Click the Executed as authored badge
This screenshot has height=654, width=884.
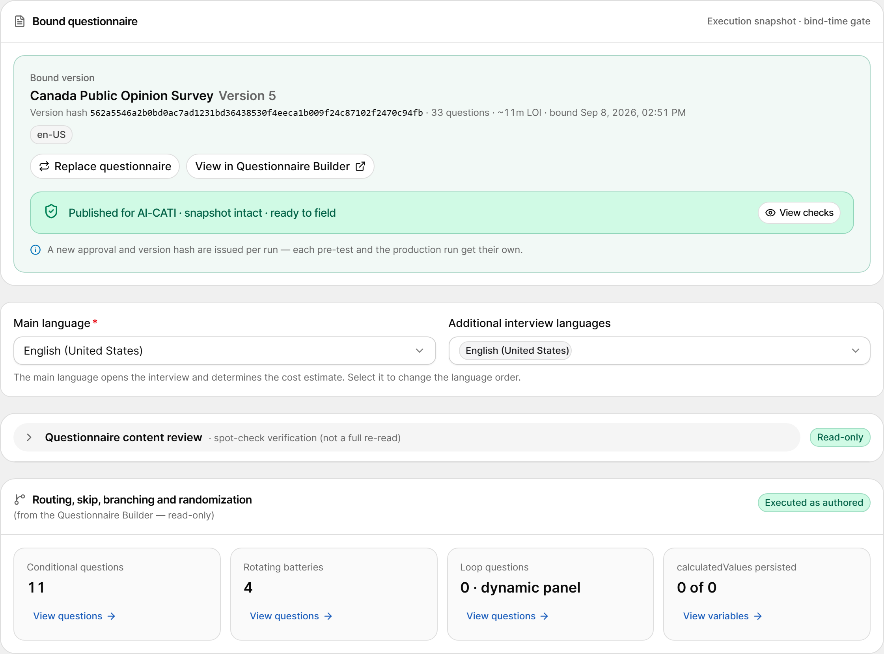pyautogui.click(x=814, y=503)
